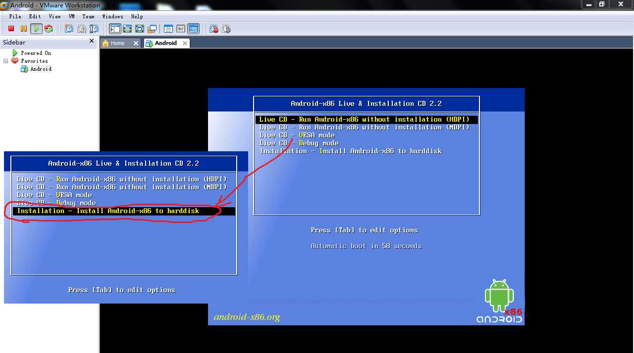This screenshot has height=353, width=634.
Task: Click the android-x86.org text
Action: point(247,317)
